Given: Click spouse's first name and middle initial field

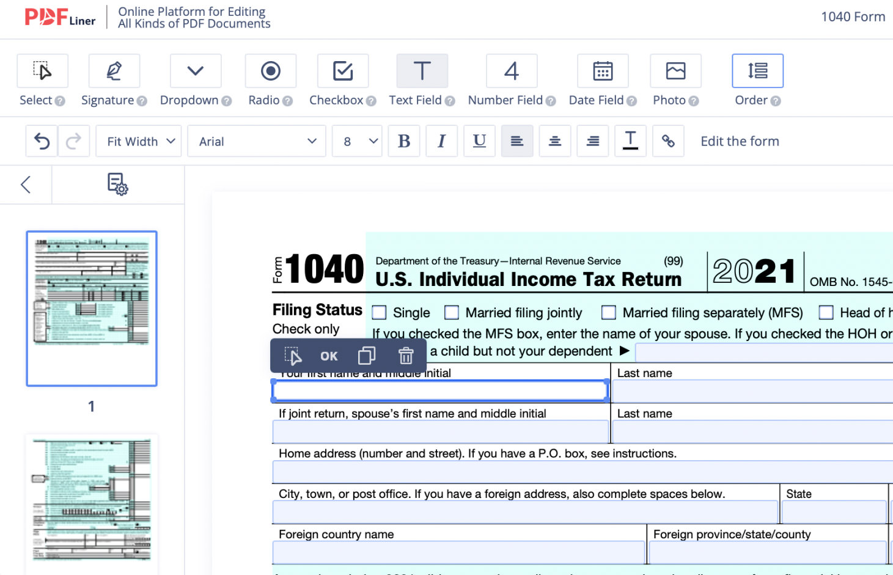Looking at the screenshot, I should click(440, 432).
